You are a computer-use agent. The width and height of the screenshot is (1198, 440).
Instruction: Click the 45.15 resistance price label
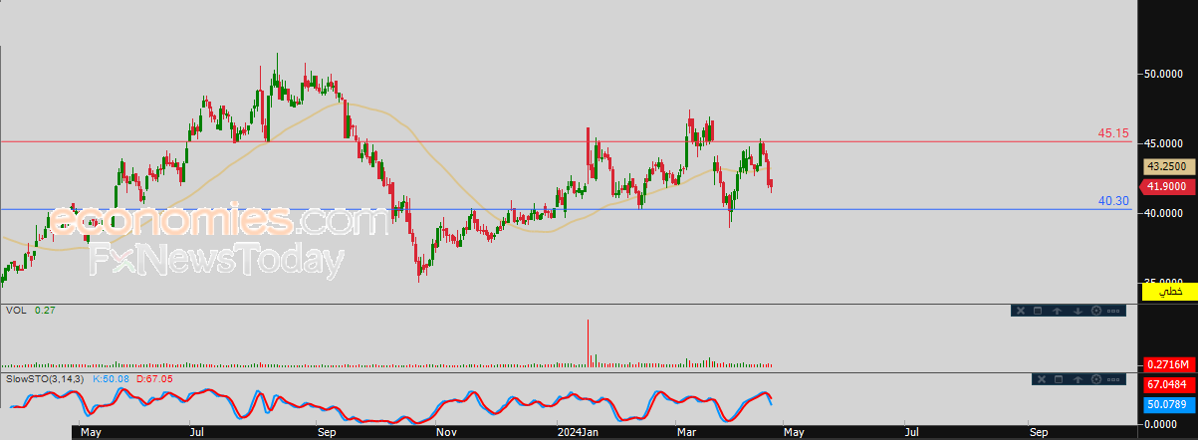[1112, 132]
